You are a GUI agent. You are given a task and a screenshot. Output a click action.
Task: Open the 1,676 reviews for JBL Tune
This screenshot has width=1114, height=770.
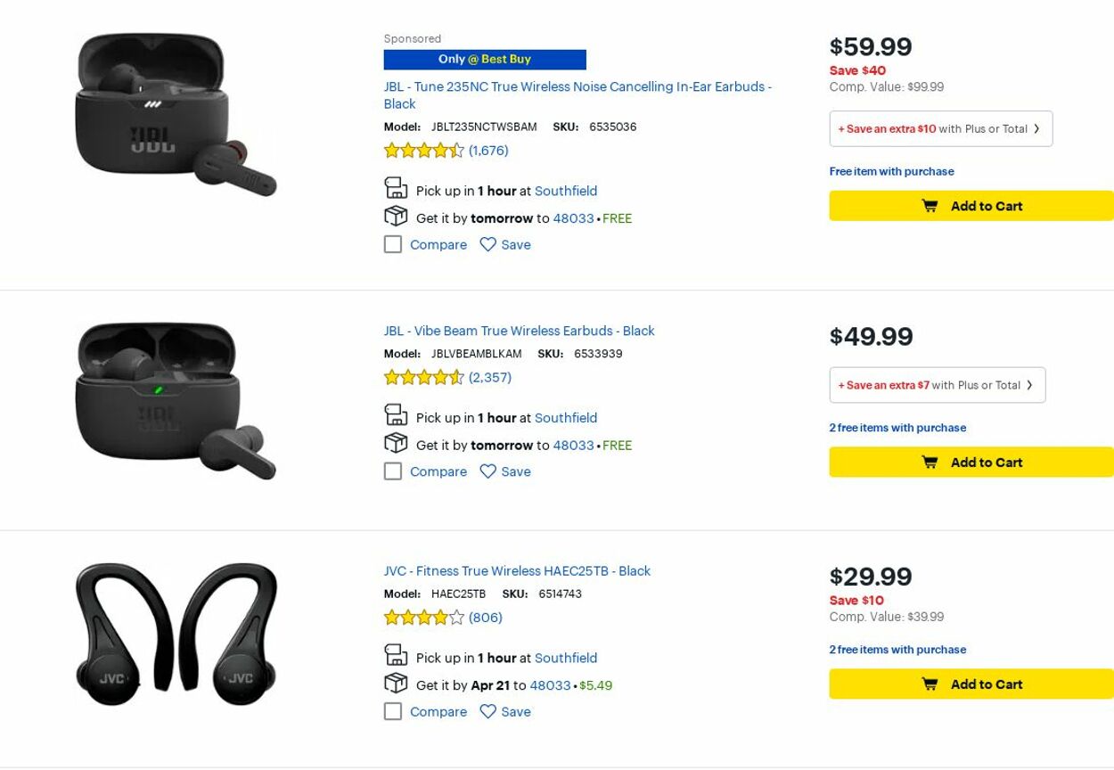[x=488, y=151]
